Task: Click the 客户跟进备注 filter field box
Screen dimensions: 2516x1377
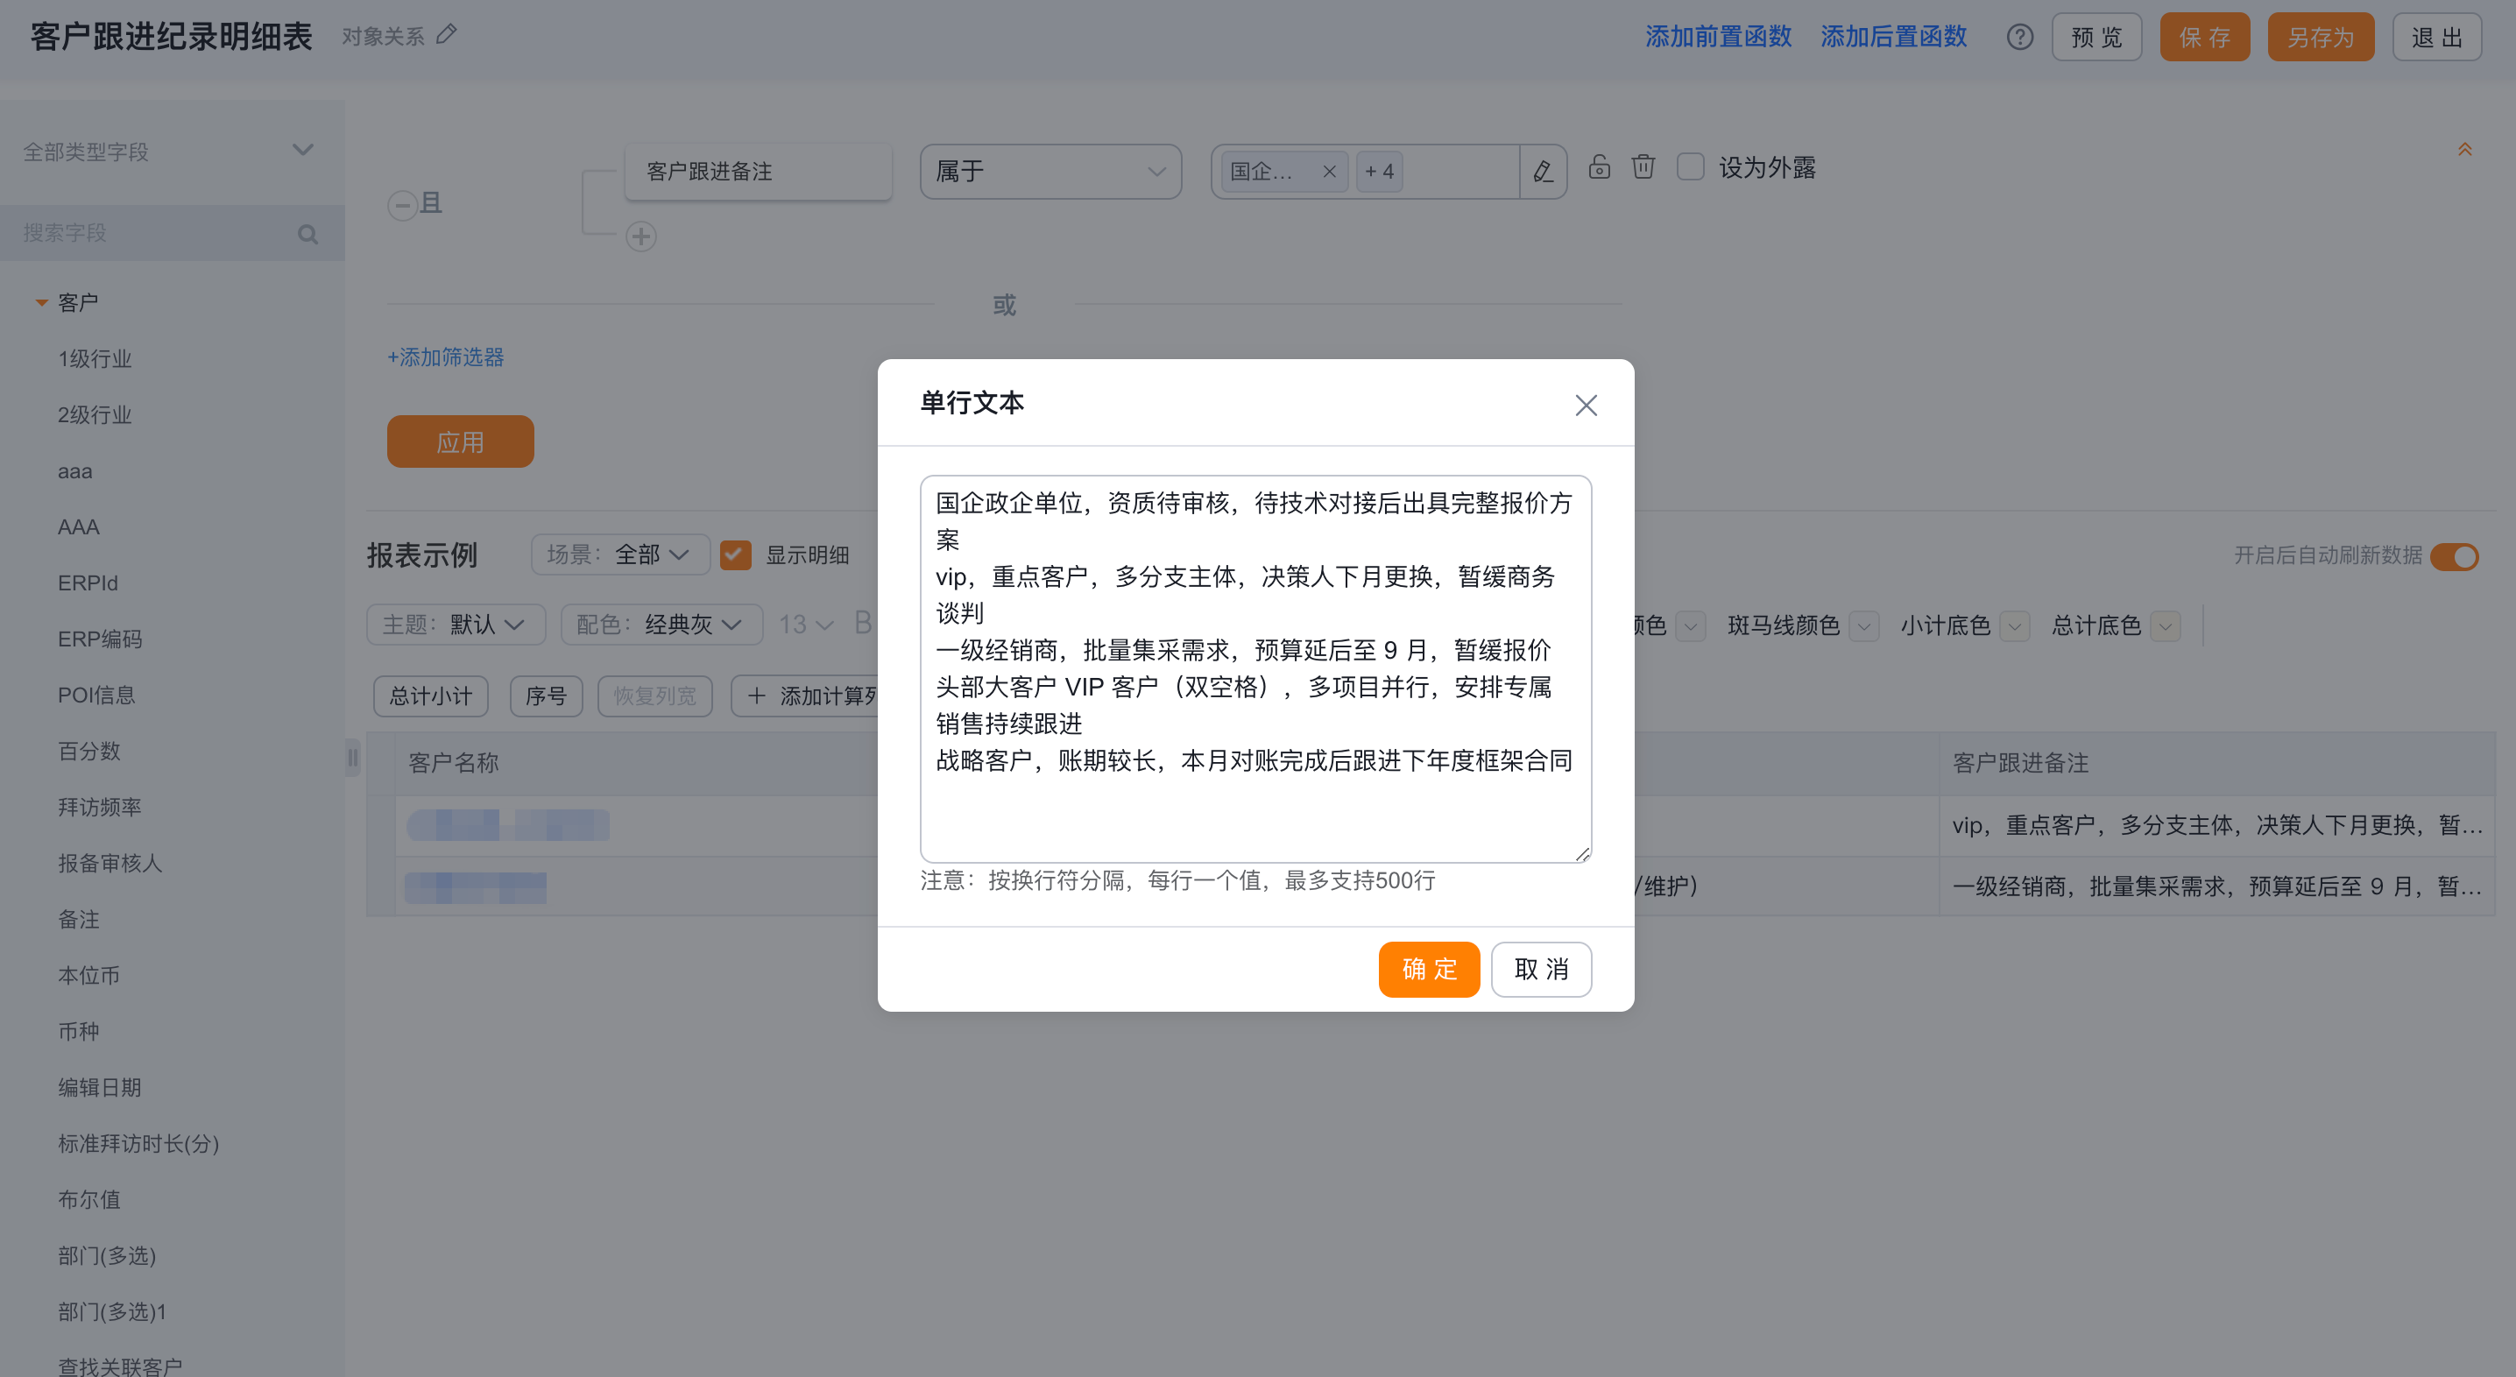Action: coord(758,172)
